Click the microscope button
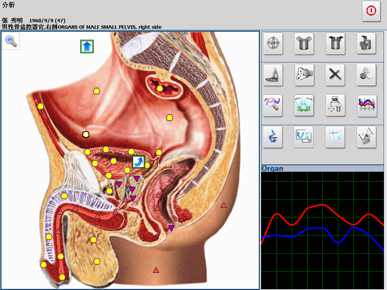Screen dimensions: 387x290 tap(273, 137)
